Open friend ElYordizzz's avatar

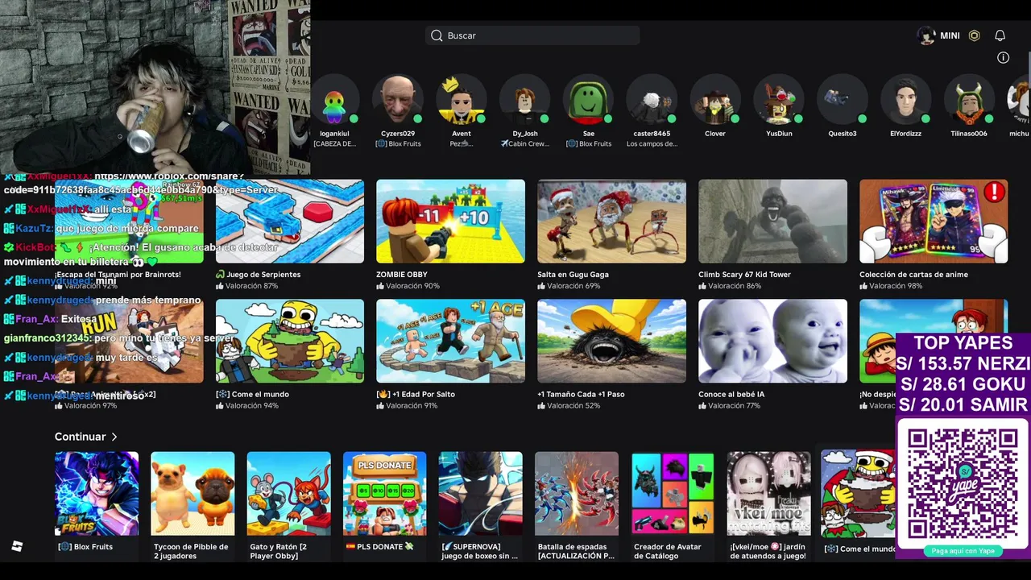pyautogui.click(x=905, y=101)
